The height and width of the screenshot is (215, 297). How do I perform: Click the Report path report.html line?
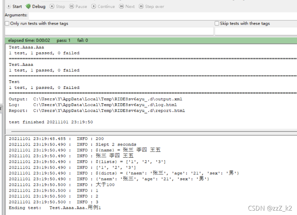tap(97, 111)
